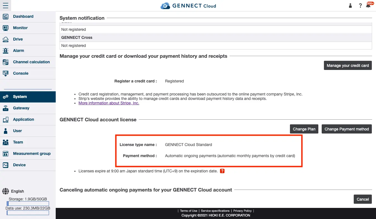The height and width of the screenshot is (219, 376).
Task: Open Privacy Policy footer link
Action: click(x=243, y=211)
